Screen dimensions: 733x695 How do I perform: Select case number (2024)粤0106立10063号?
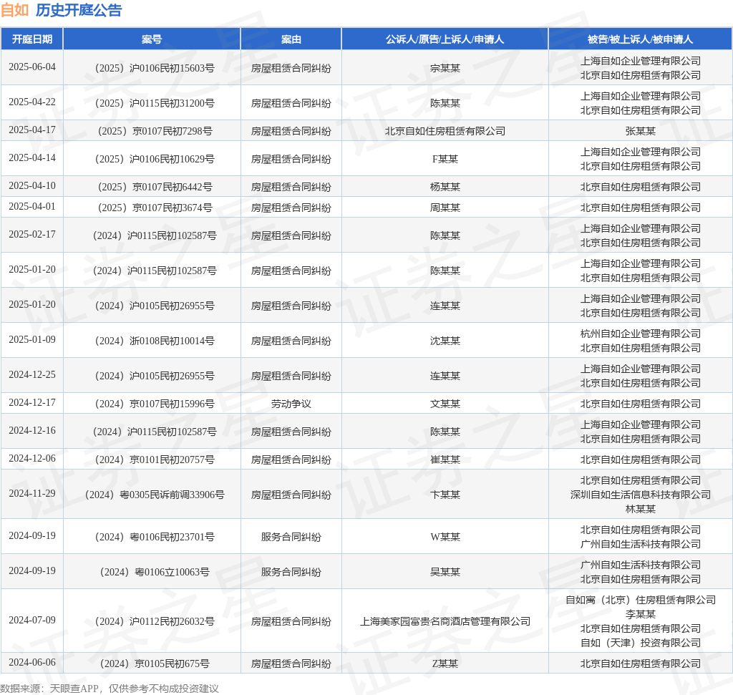tap(155, 572)
